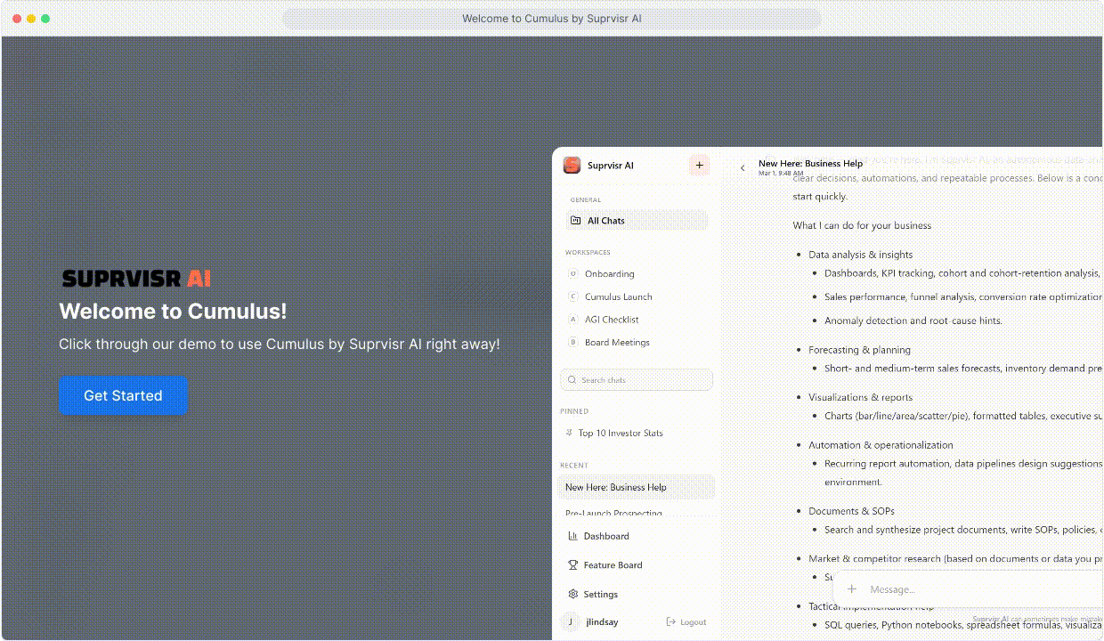Click the Feature Board trophy icon
This screenshot has height=641, width=1104.
coord(572,565)
